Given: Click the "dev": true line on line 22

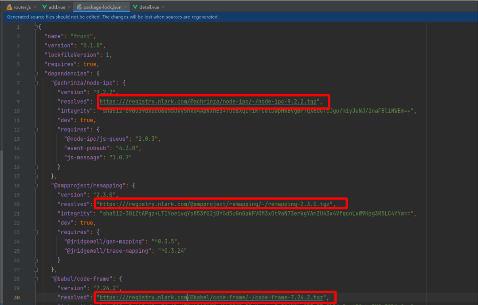Looking at the screenshot, I should tap(77, 223).
